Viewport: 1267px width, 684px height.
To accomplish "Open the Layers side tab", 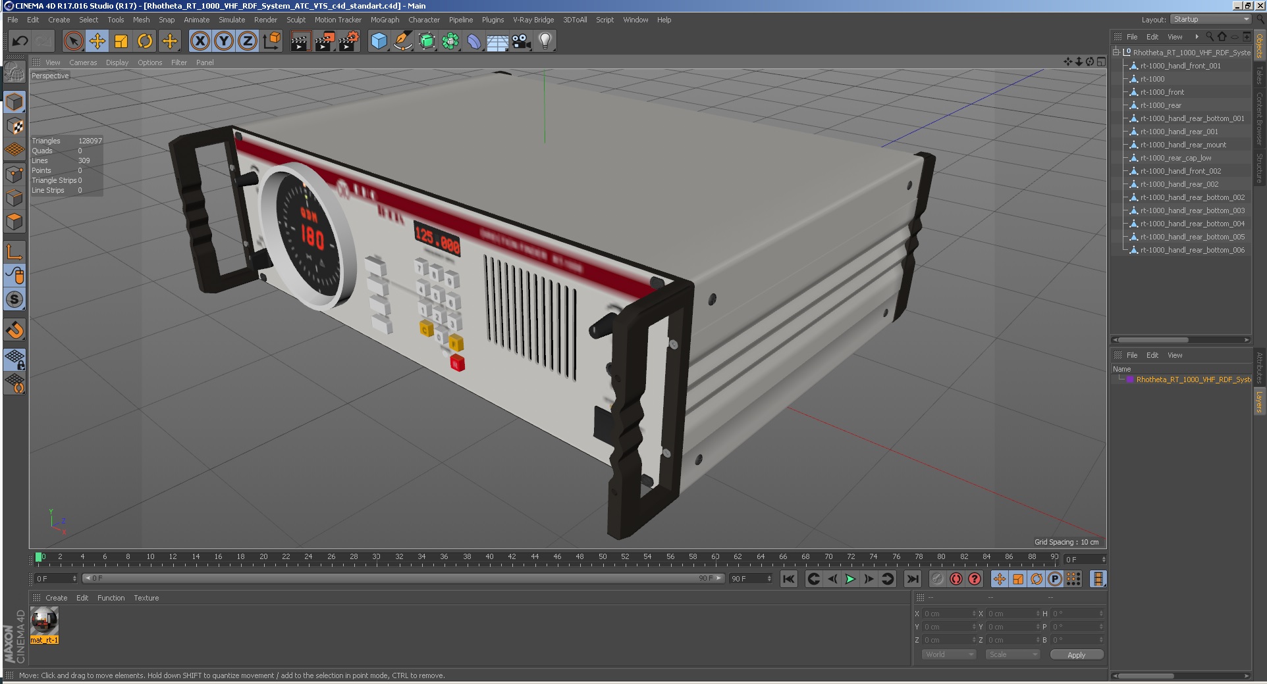I will tap(1259, 402).
